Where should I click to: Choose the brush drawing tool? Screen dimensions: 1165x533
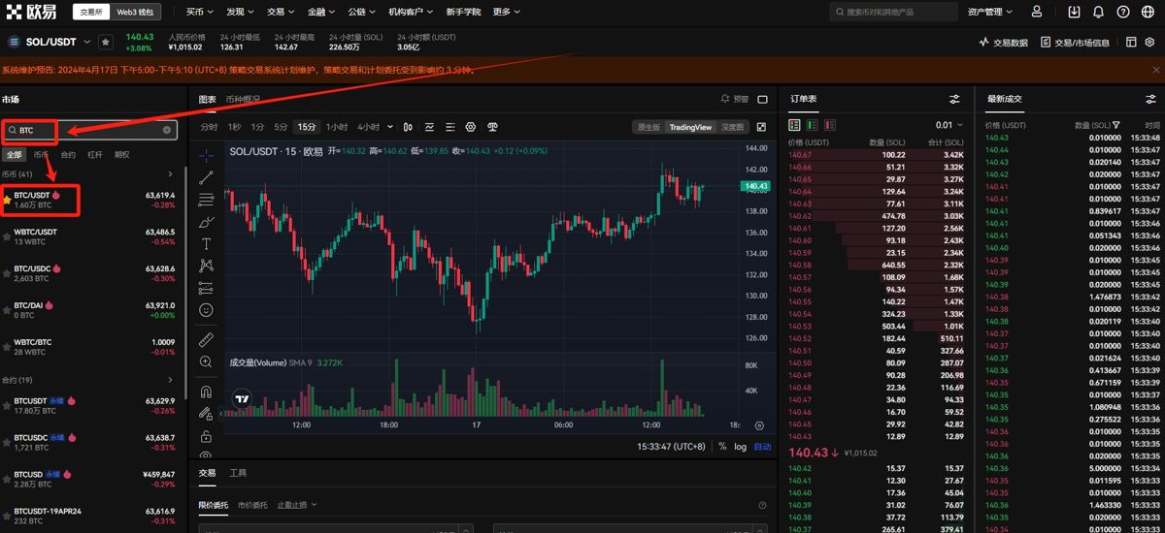click(x=206, y=222)
